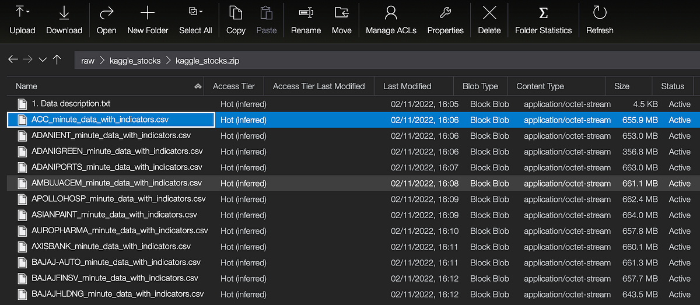This screenshot has height=305, width=700.
Task: Create a New Folder
Action: (148, 13)
